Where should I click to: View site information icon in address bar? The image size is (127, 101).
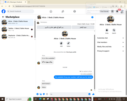pos(13,6)
